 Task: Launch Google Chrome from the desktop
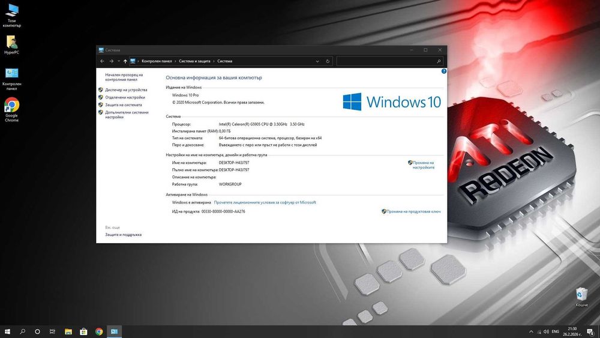coord(11,110)
